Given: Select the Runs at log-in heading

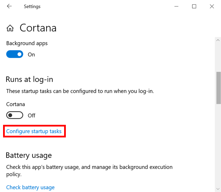Looking at the screenshot, I should [29, 79].
